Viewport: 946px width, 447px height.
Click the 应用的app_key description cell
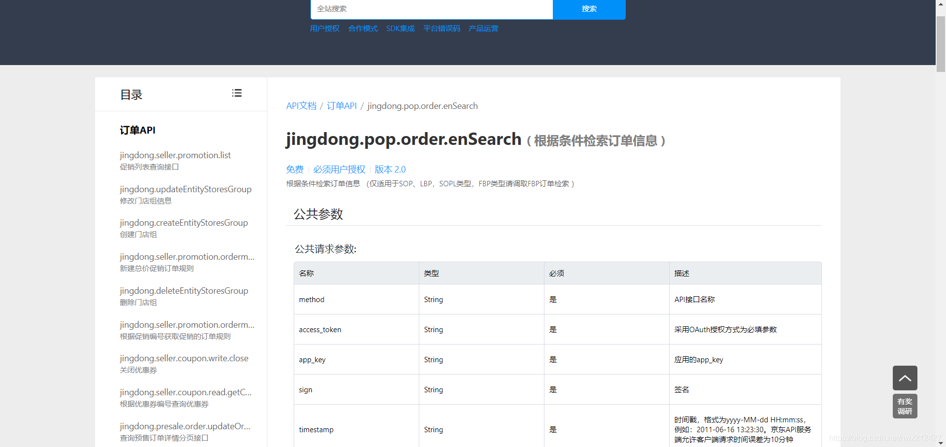[x=745, y=360]
